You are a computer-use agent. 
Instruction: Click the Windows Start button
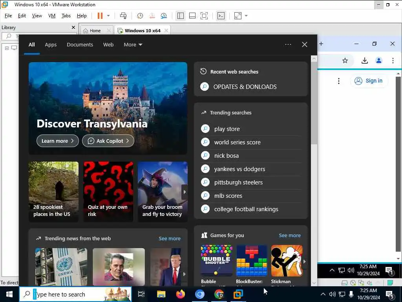[9, 294]
